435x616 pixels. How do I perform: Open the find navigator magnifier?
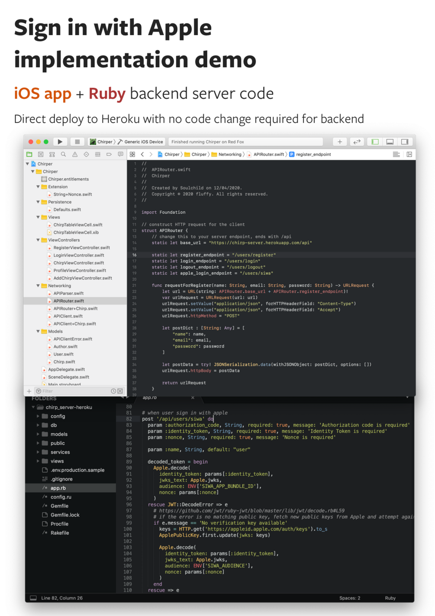point(63,154)
